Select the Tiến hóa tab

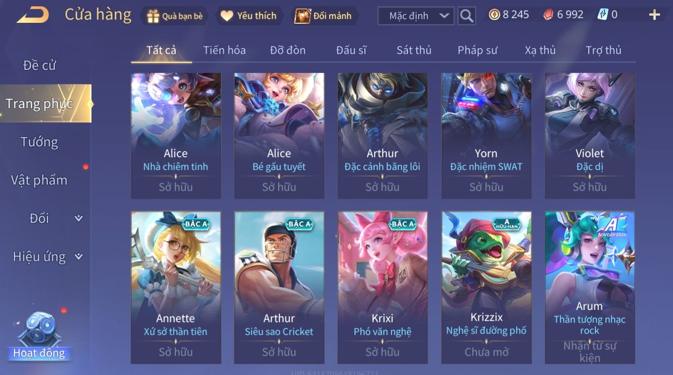click(224, 50)
